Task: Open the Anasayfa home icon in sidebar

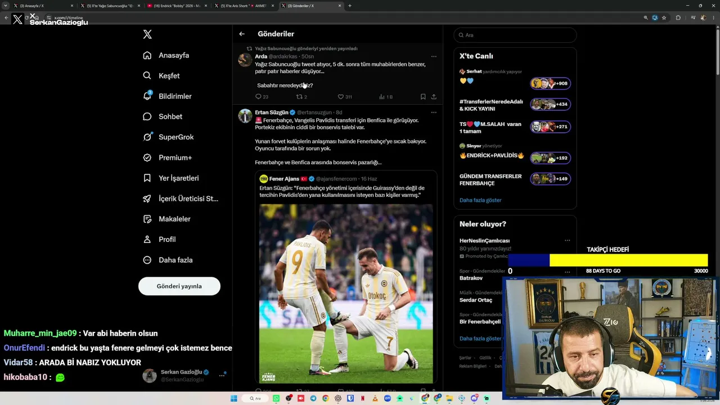Action: pos(147,55)
